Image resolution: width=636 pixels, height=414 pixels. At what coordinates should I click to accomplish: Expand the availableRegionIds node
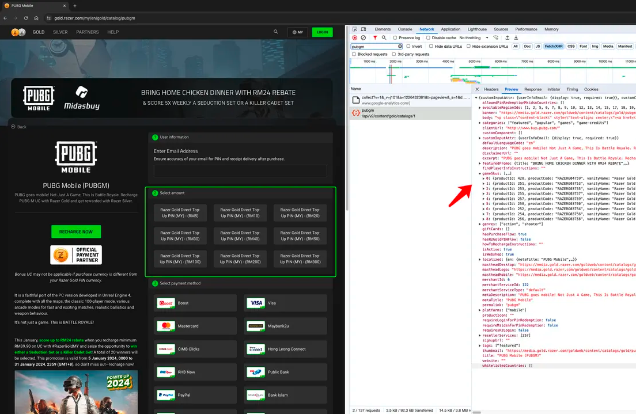pyautogui.click(x=480, y=108)
